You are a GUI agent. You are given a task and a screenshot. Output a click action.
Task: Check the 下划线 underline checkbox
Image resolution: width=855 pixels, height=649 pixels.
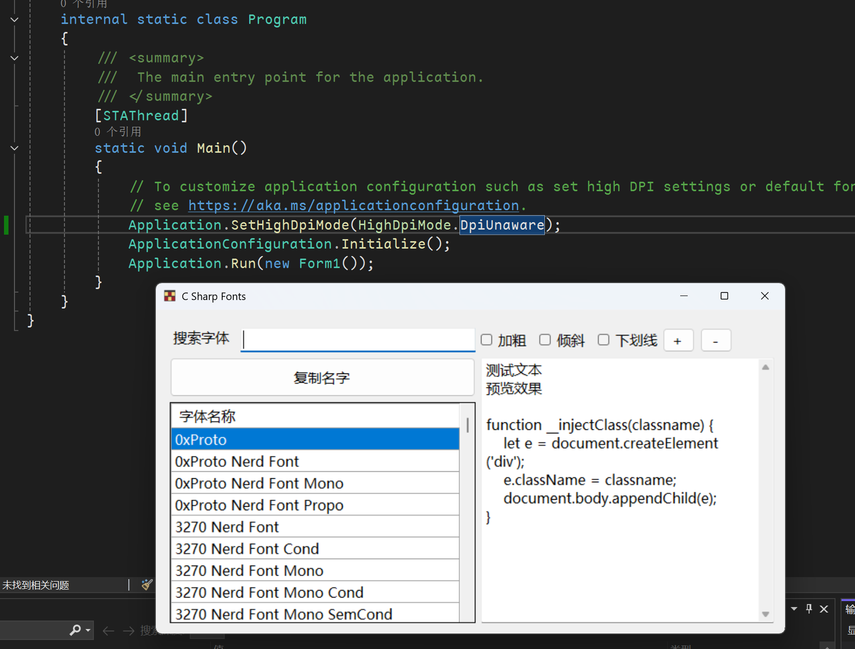tap(603, 340)
